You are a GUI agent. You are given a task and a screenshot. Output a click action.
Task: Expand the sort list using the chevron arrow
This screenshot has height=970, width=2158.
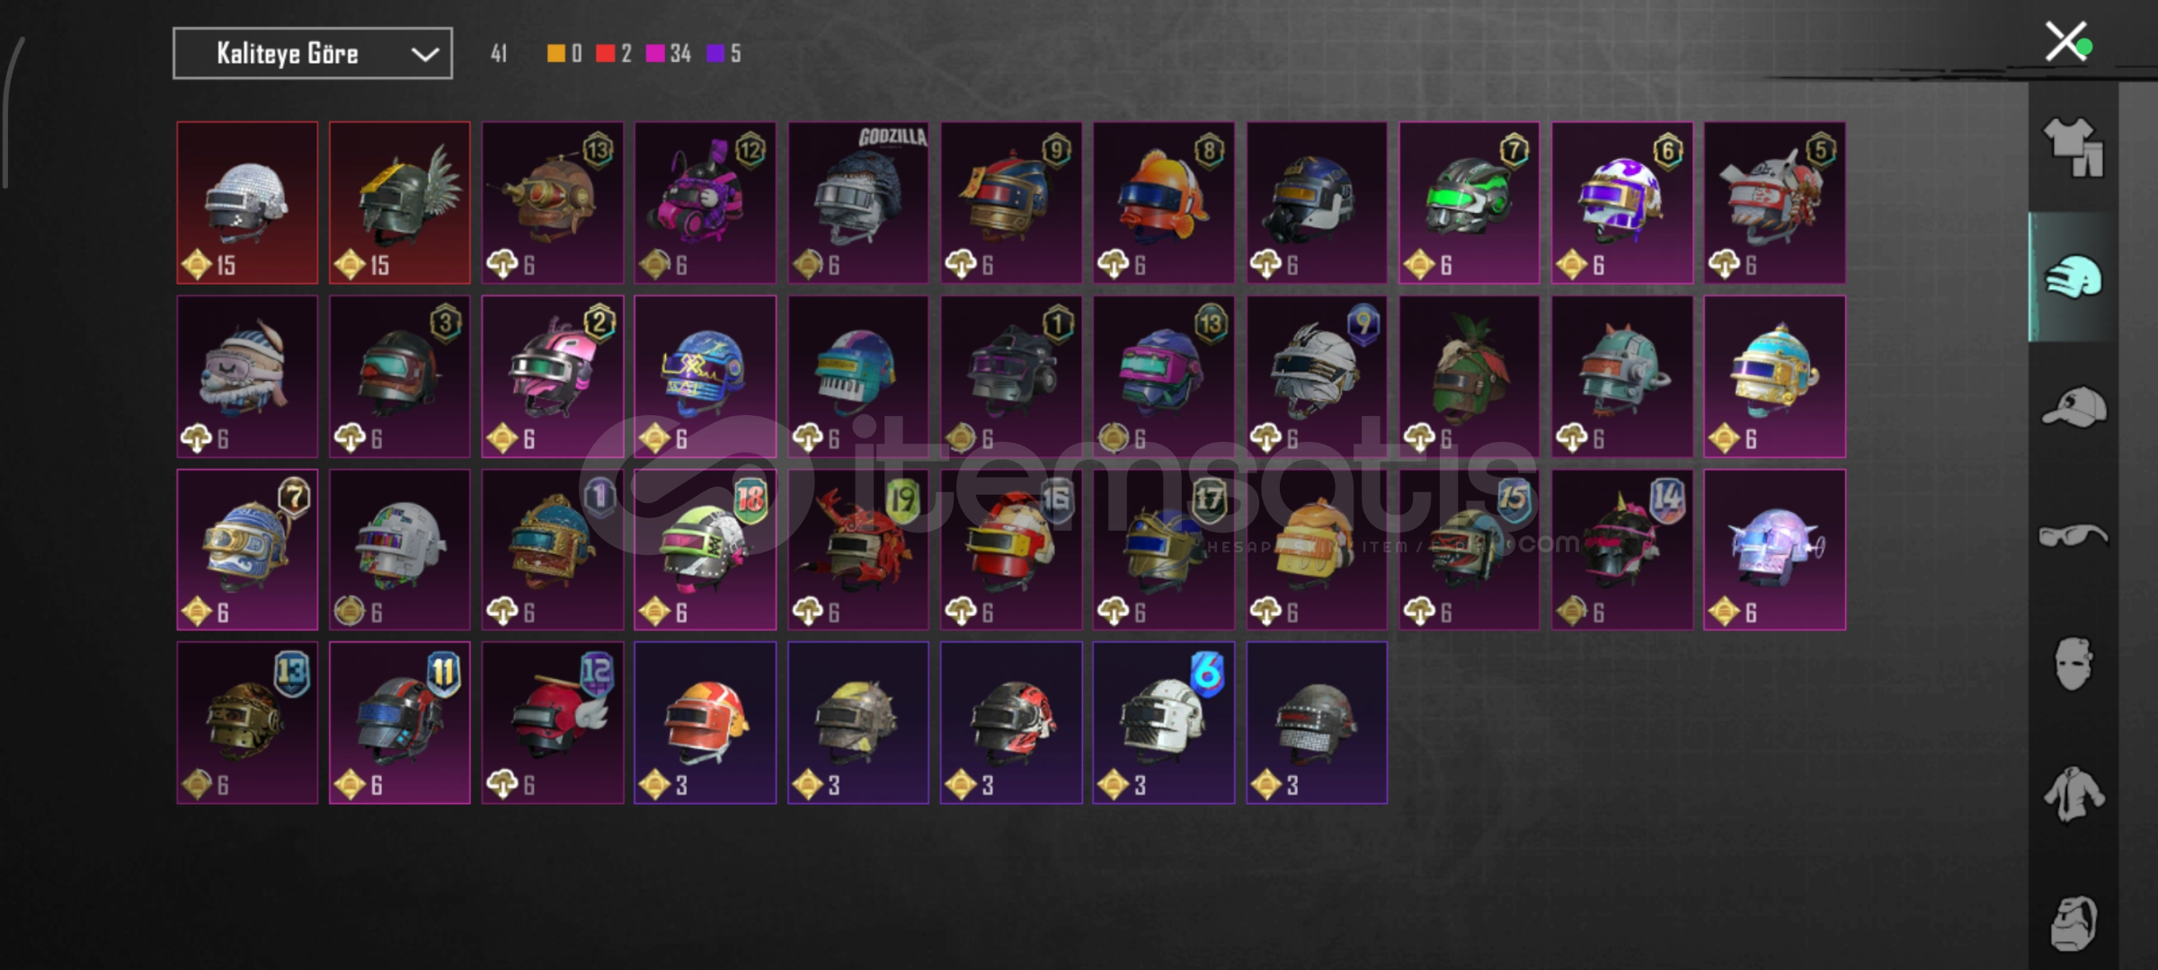point(424,55)
